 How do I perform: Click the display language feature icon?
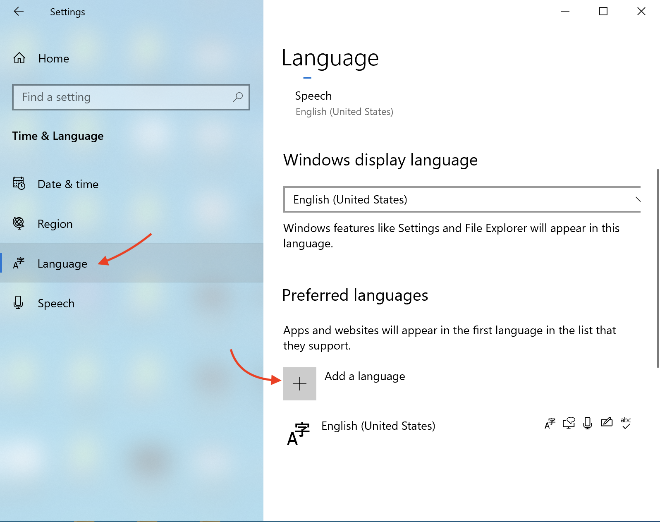tap(550, 423)
